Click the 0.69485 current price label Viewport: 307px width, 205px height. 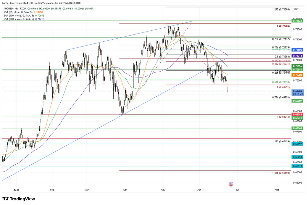coord(298,91)
